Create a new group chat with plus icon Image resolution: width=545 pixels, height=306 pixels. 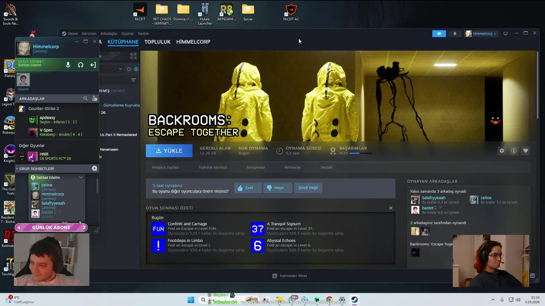(x=95, y=168)
